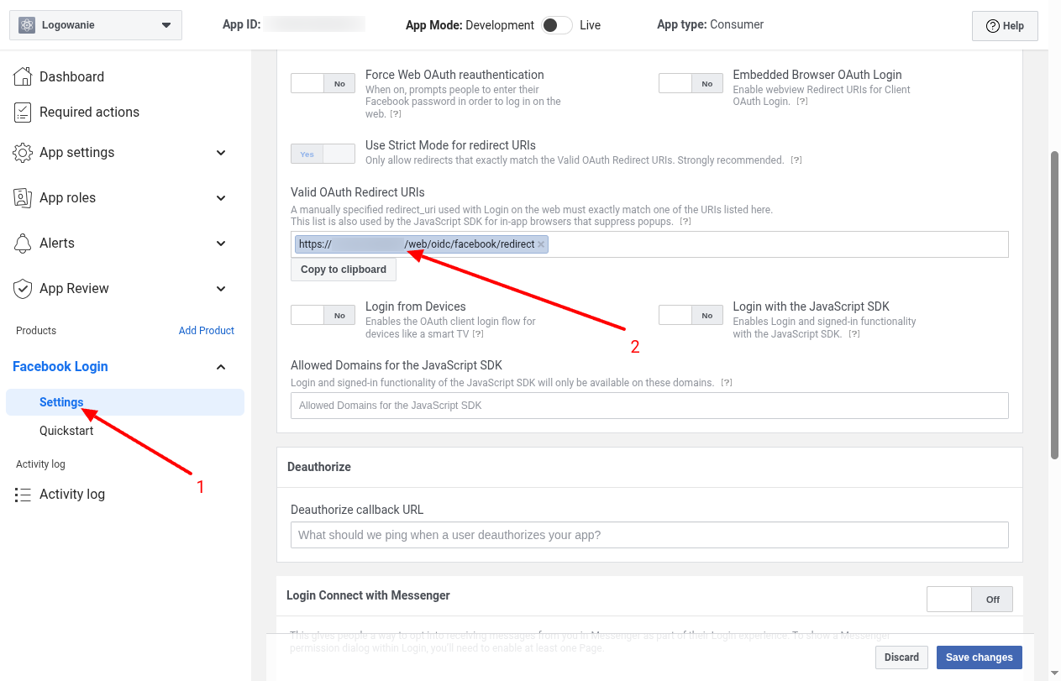
Task: Open help tooltip for Strict Mode redirect URIs
Action: [x=796, y=160]
